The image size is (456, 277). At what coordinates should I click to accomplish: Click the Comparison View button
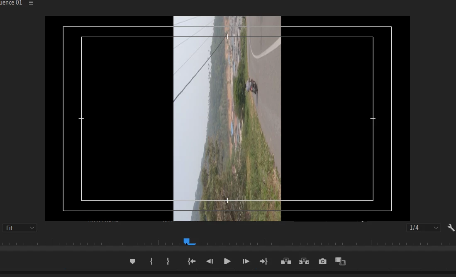tap(340, 261)
